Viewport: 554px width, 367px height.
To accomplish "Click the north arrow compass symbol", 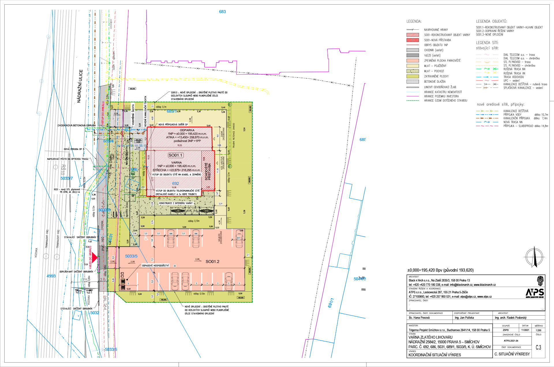I will (x=534, y=257).
